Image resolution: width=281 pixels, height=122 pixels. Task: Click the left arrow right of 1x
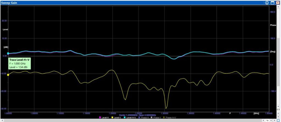point(271,120)
